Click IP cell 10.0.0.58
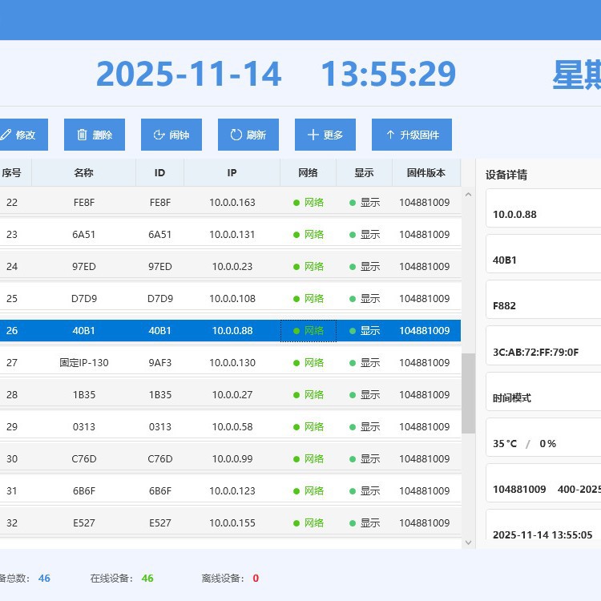 click(232, 426)
